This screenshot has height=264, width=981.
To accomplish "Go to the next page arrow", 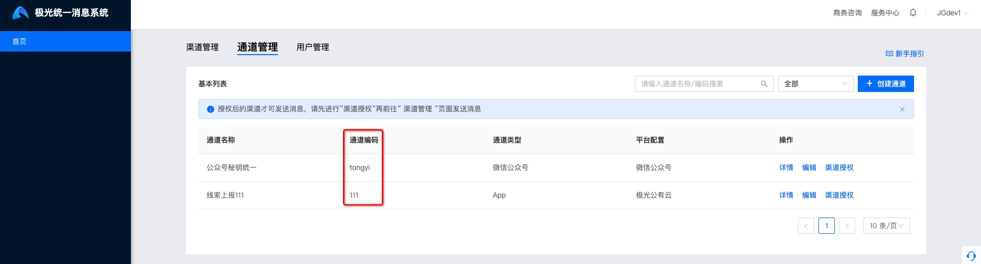I will tap(847, 226).
